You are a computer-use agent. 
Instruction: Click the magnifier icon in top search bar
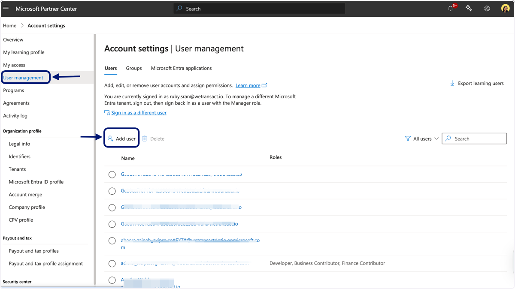coord(179,9)
